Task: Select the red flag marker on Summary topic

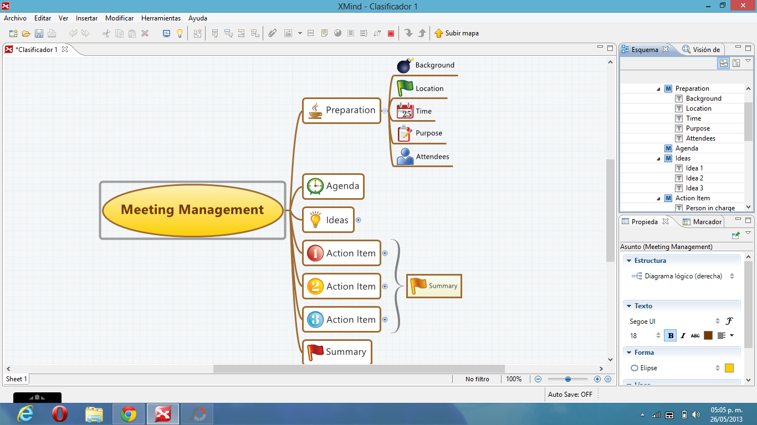Action: (315, 352)
